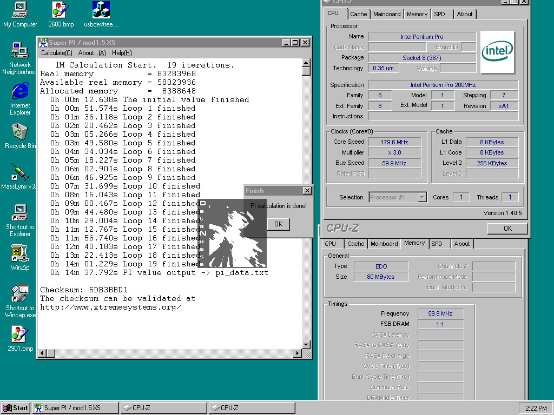Image resolution: width=554 pixels, height=415 pixels.
Task: Click the Super PI vertical scrollbar up arrow
Action: click(306, 63)
